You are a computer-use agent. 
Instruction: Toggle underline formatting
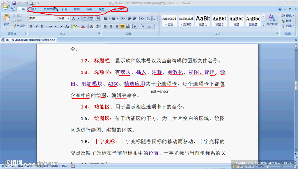42,26
